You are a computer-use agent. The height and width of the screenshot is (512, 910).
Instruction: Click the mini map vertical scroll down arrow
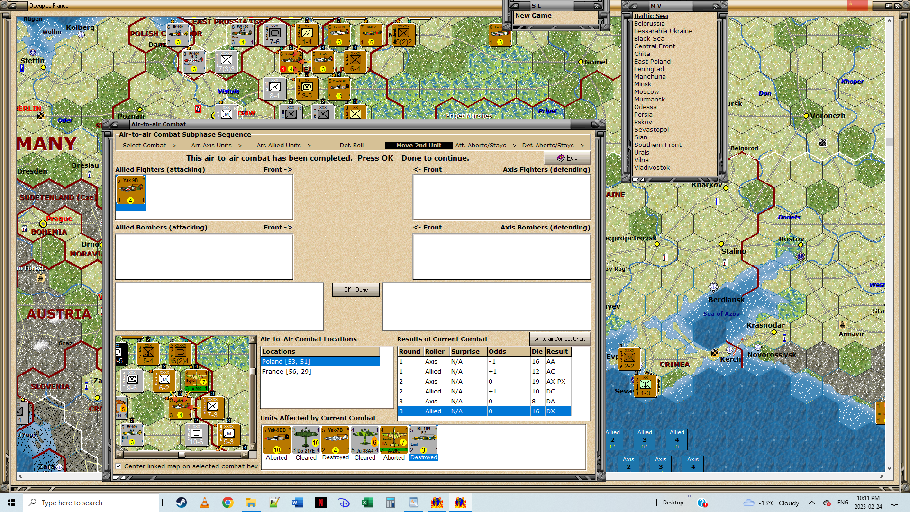pos(253,447)
